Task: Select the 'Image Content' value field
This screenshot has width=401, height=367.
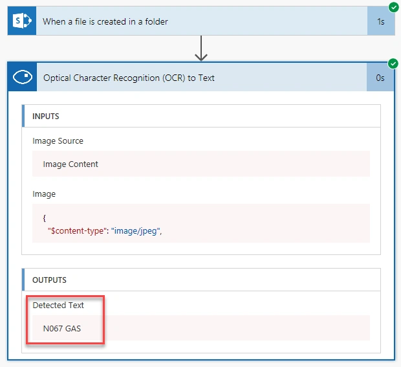Action: point(201,164)
